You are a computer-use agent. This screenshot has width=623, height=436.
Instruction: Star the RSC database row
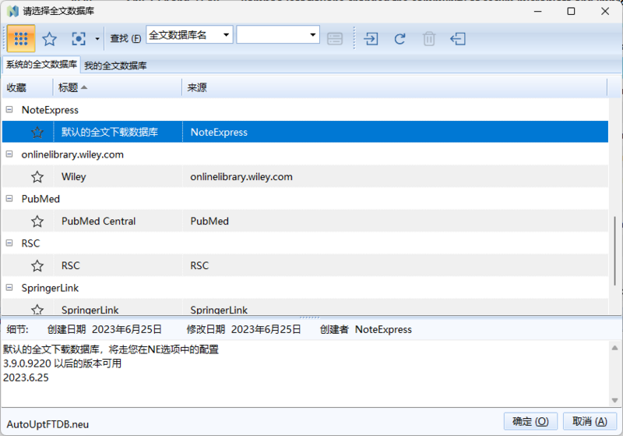coord(37,266)
